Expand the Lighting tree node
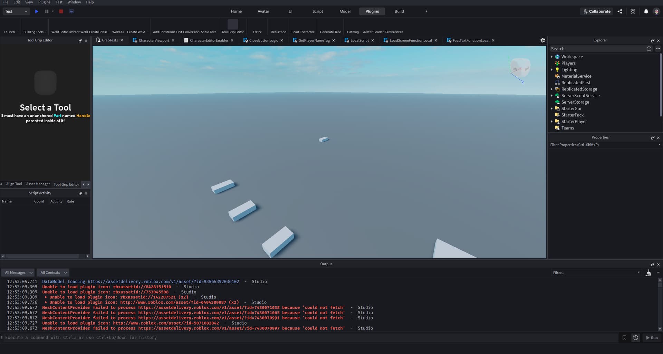 pos(552,70)
